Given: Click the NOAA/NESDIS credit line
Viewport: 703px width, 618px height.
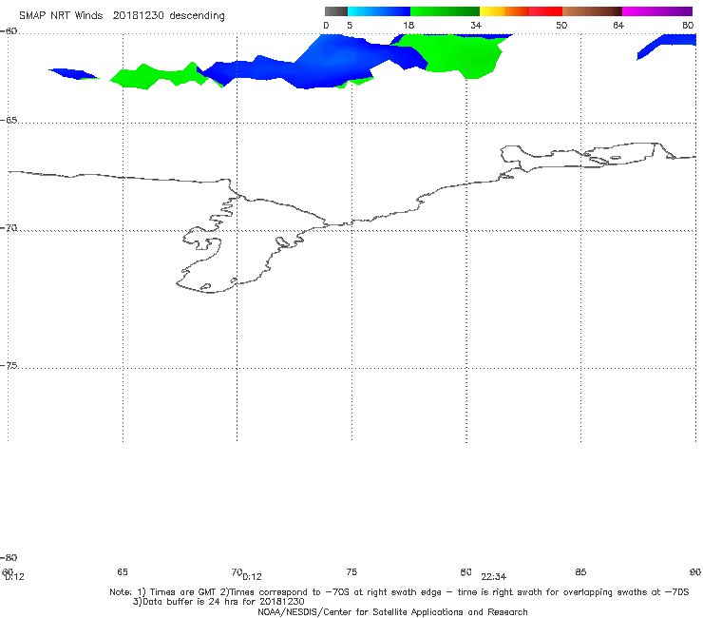Looking at the screenshot, I should 392,611.
